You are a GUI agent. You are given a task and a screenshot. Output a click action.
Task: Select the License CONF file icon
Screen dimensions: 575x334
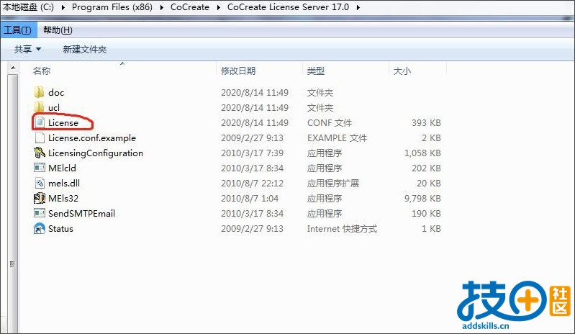(x=40, y=123)
